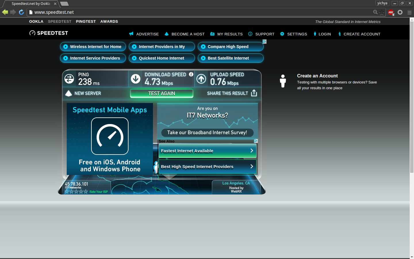Click the round extension icon beside ABP
Viewport: 414px width, 259px height.
pos(400,12)
